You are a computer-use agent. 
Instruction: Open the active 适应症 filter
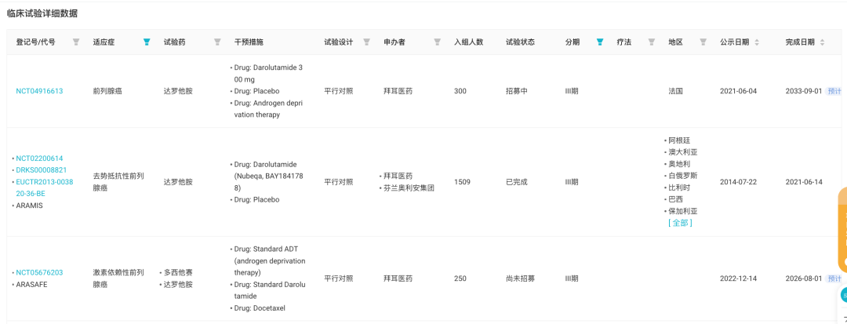click(x=147, y=42)
